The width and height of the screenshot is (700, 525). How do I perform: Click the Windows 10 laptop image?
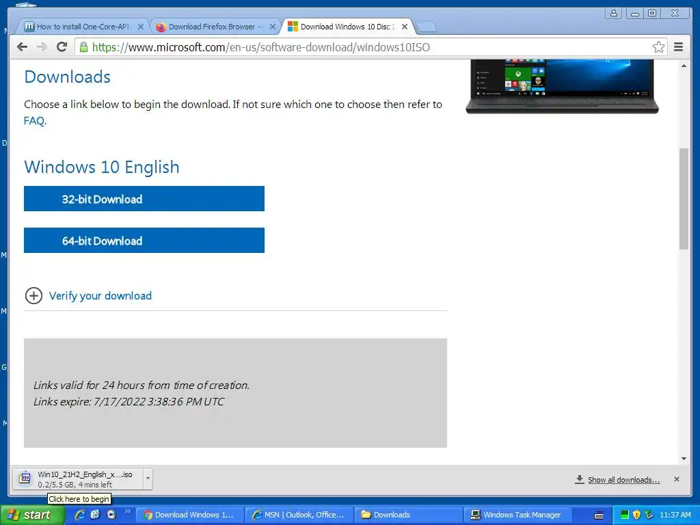pyautogui.click(x=562, y=87)
